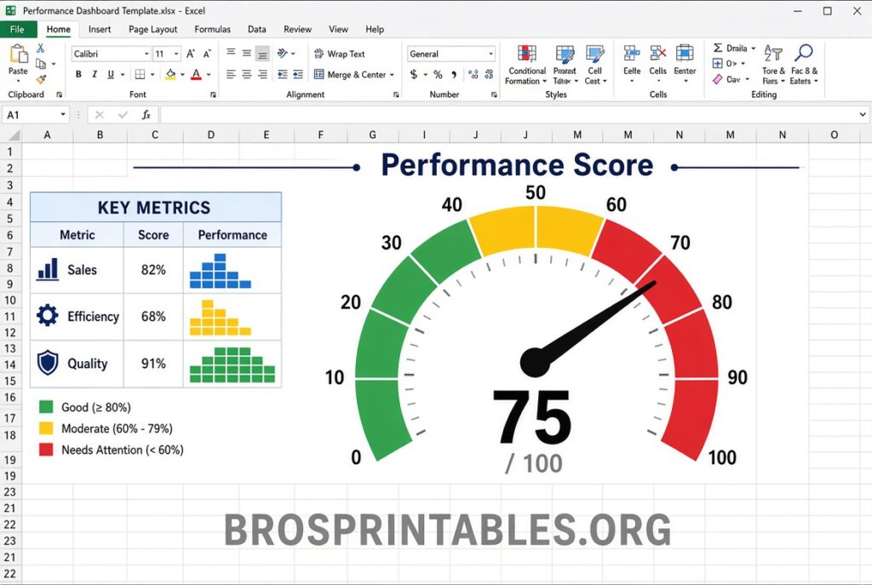Open Conditional Formatting menu

[526, 65]
